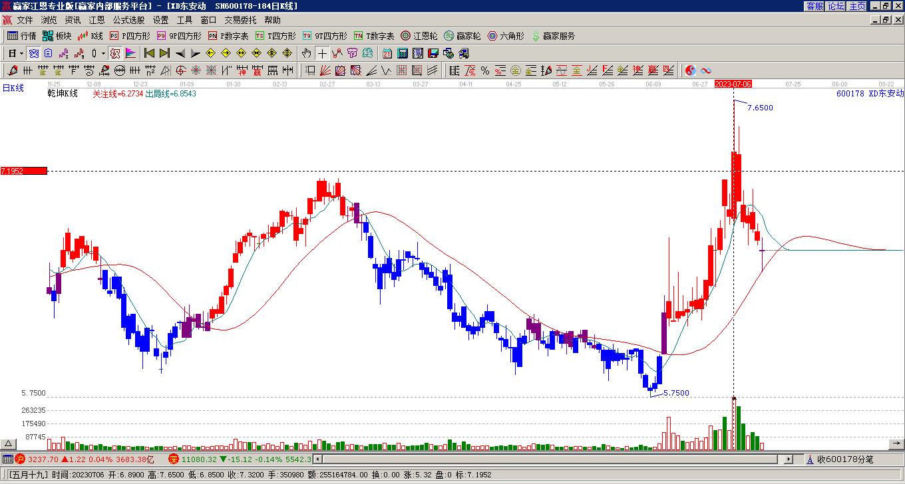Select the hand pan tool
This screenshot has width=905, height=484.
click(x=306, y=53)
